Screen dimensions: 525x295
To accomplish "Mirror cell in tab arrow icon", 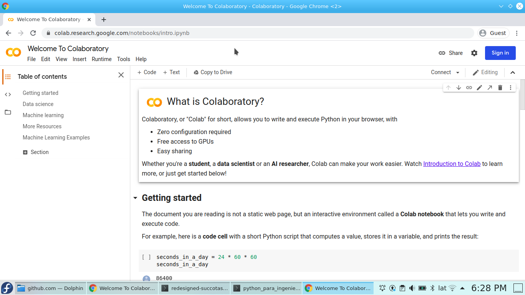I will [x=490, y=88].
